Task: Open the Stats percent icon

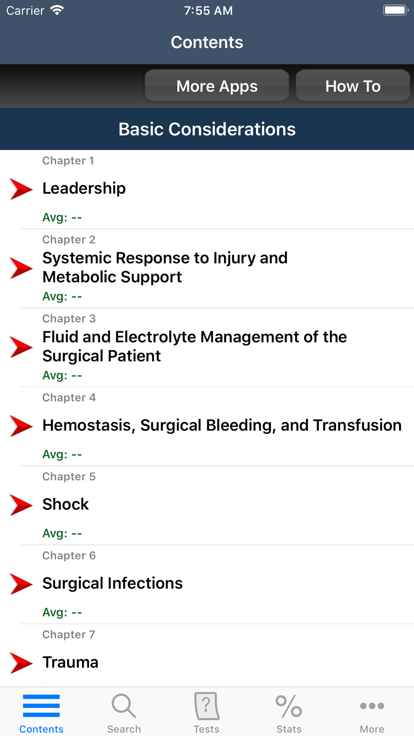Action: point(289,706)
